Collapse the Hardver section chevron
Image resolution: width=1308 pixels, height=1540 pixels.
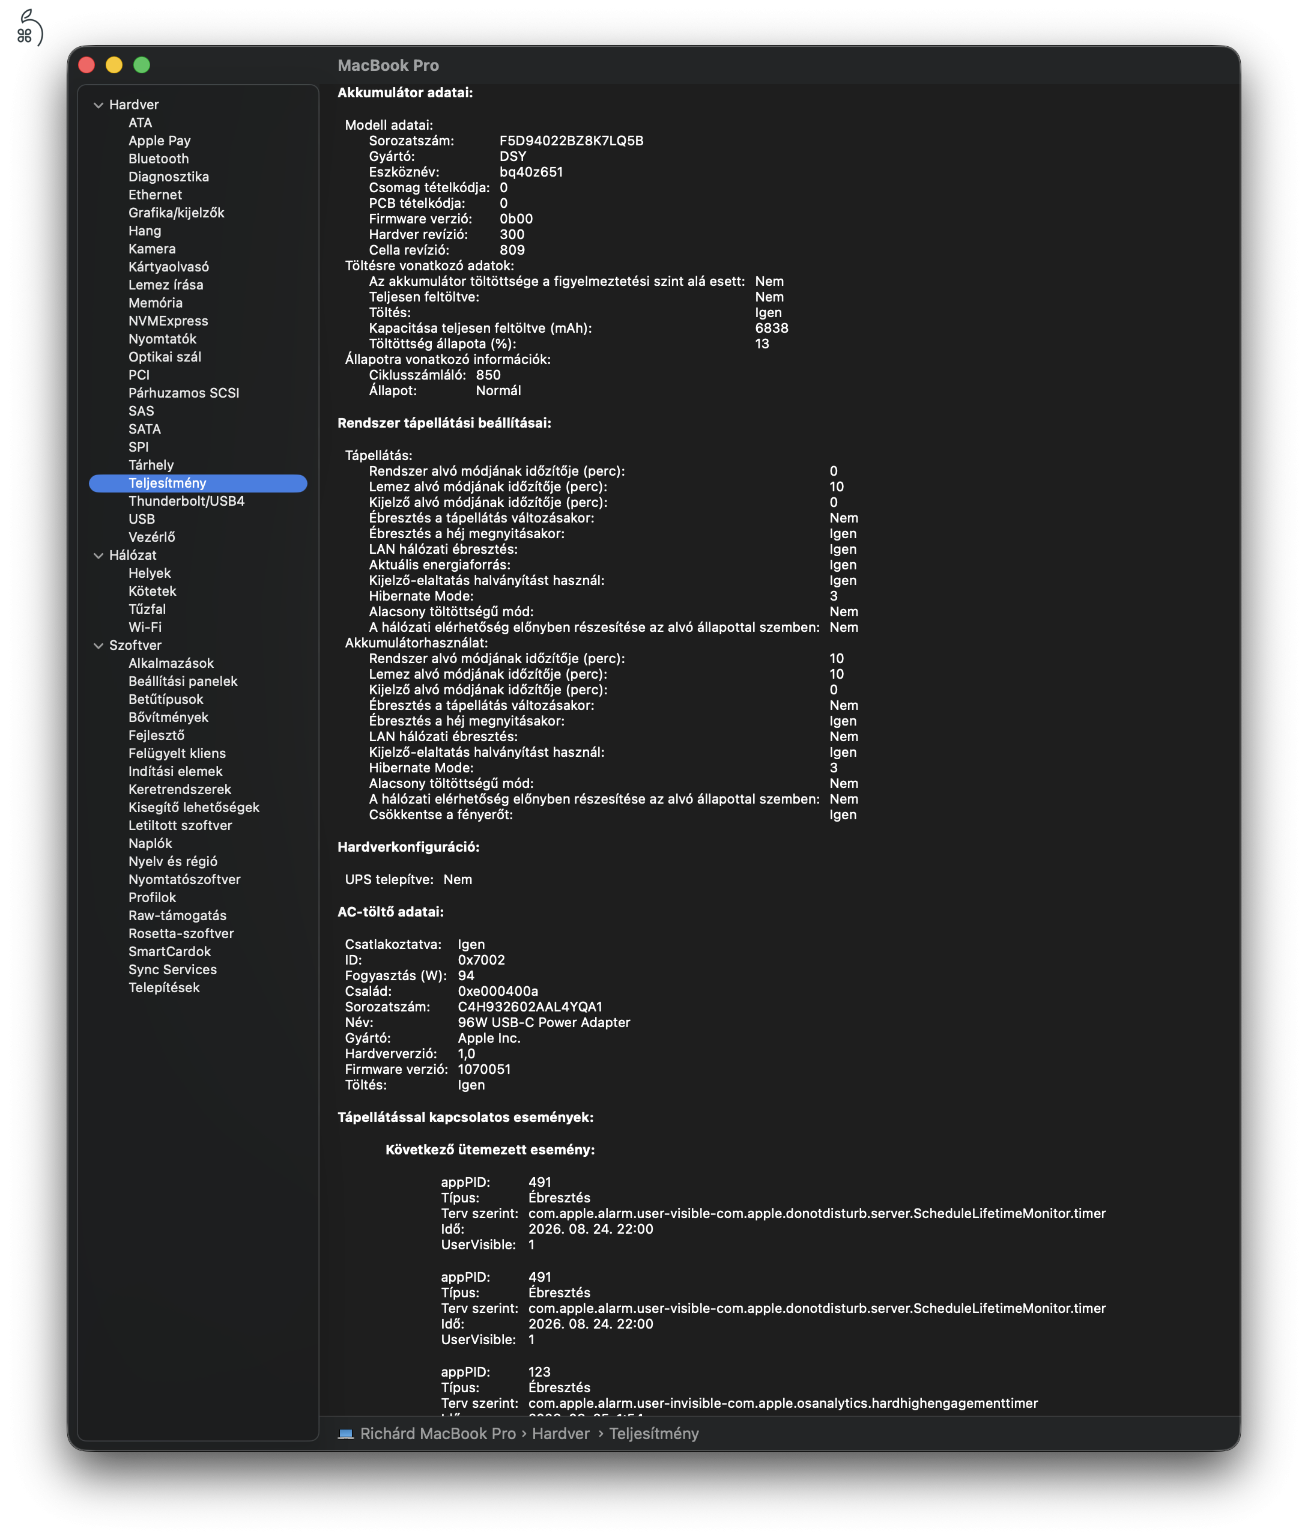point(98,105)
